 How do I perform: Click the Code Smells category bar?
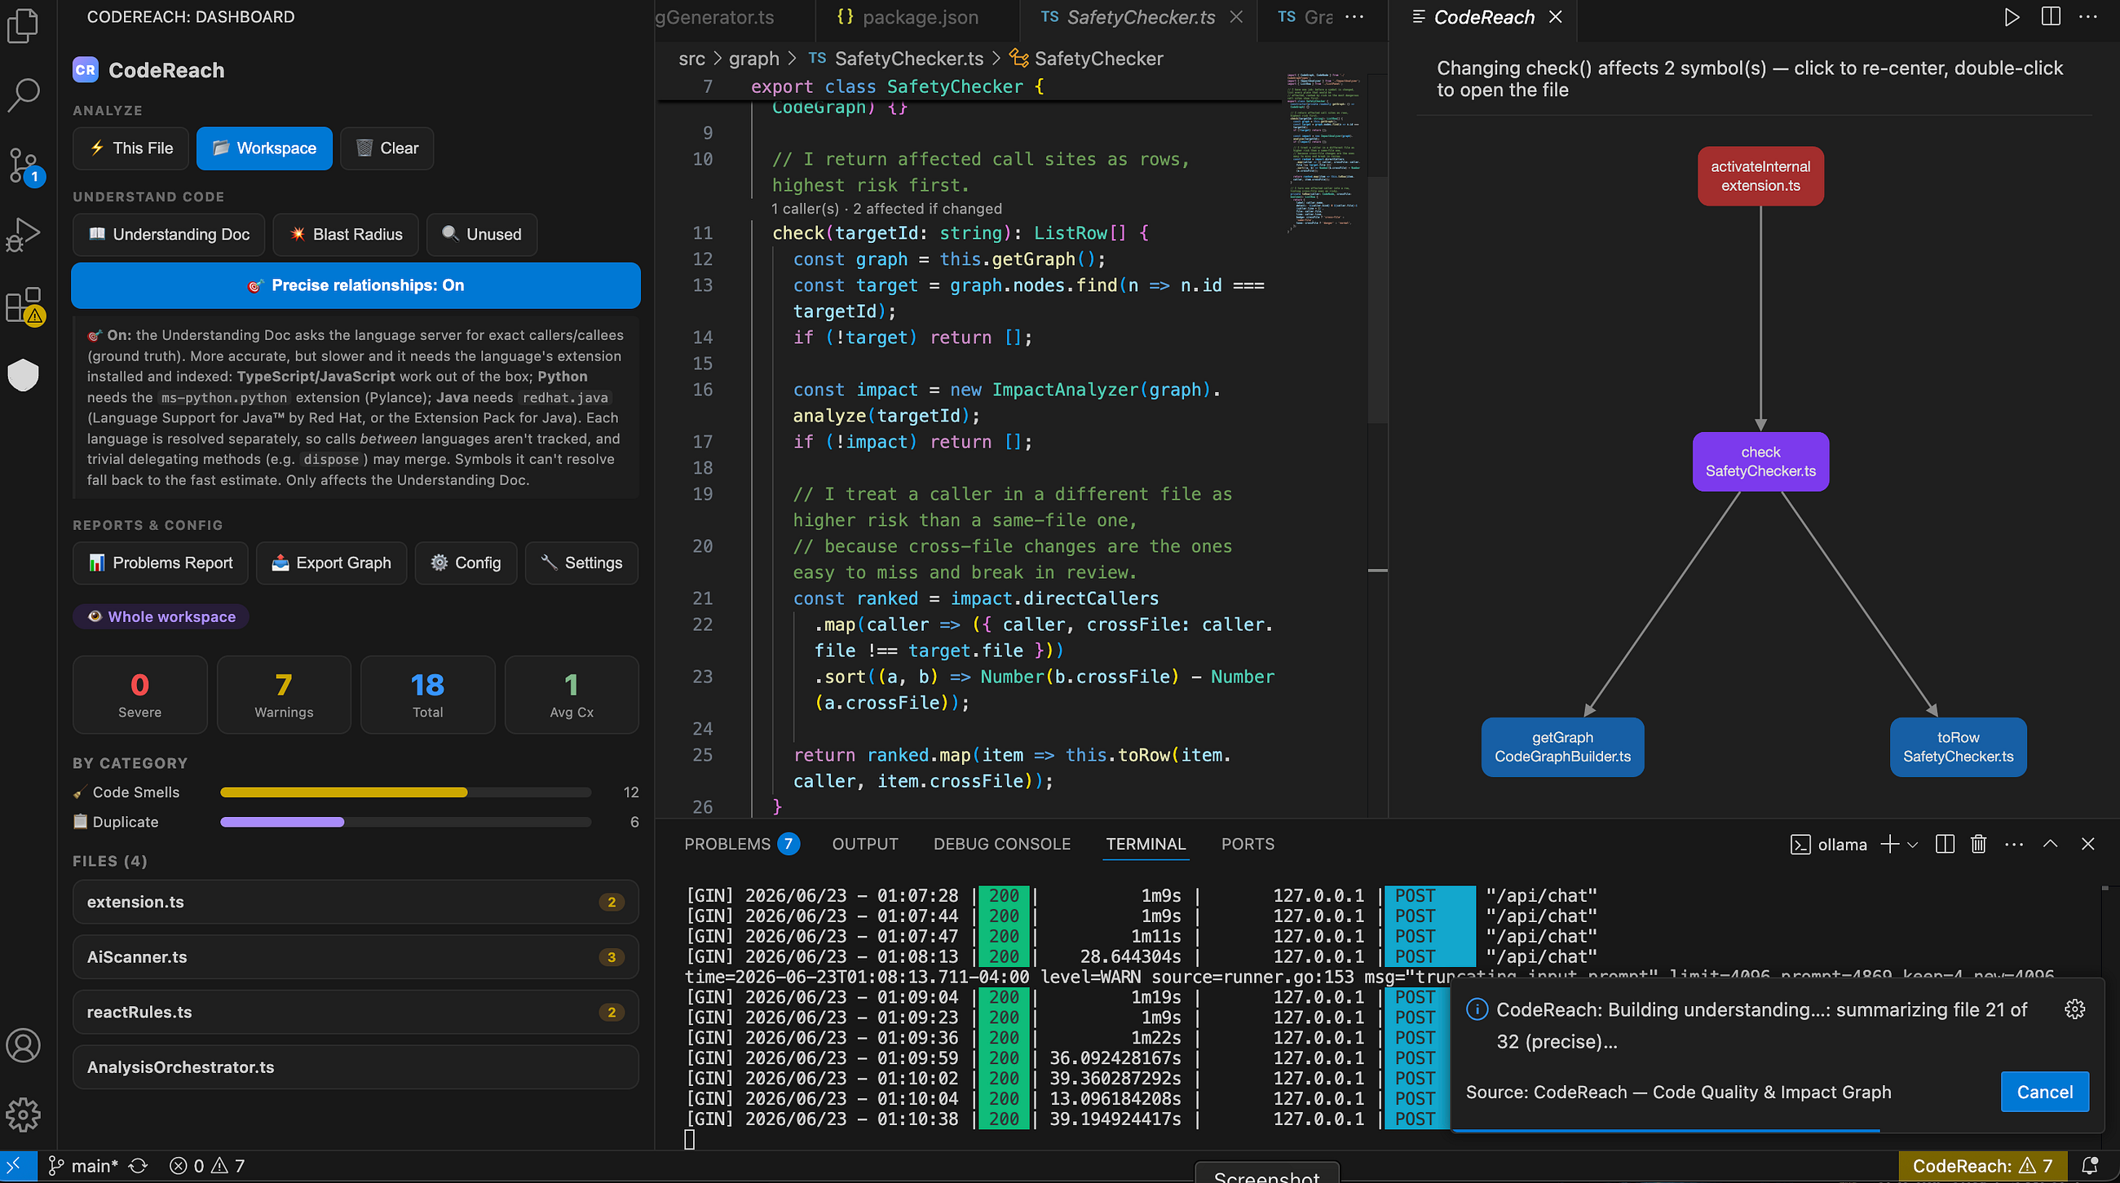pyautogui.click(x=406, y=792)
